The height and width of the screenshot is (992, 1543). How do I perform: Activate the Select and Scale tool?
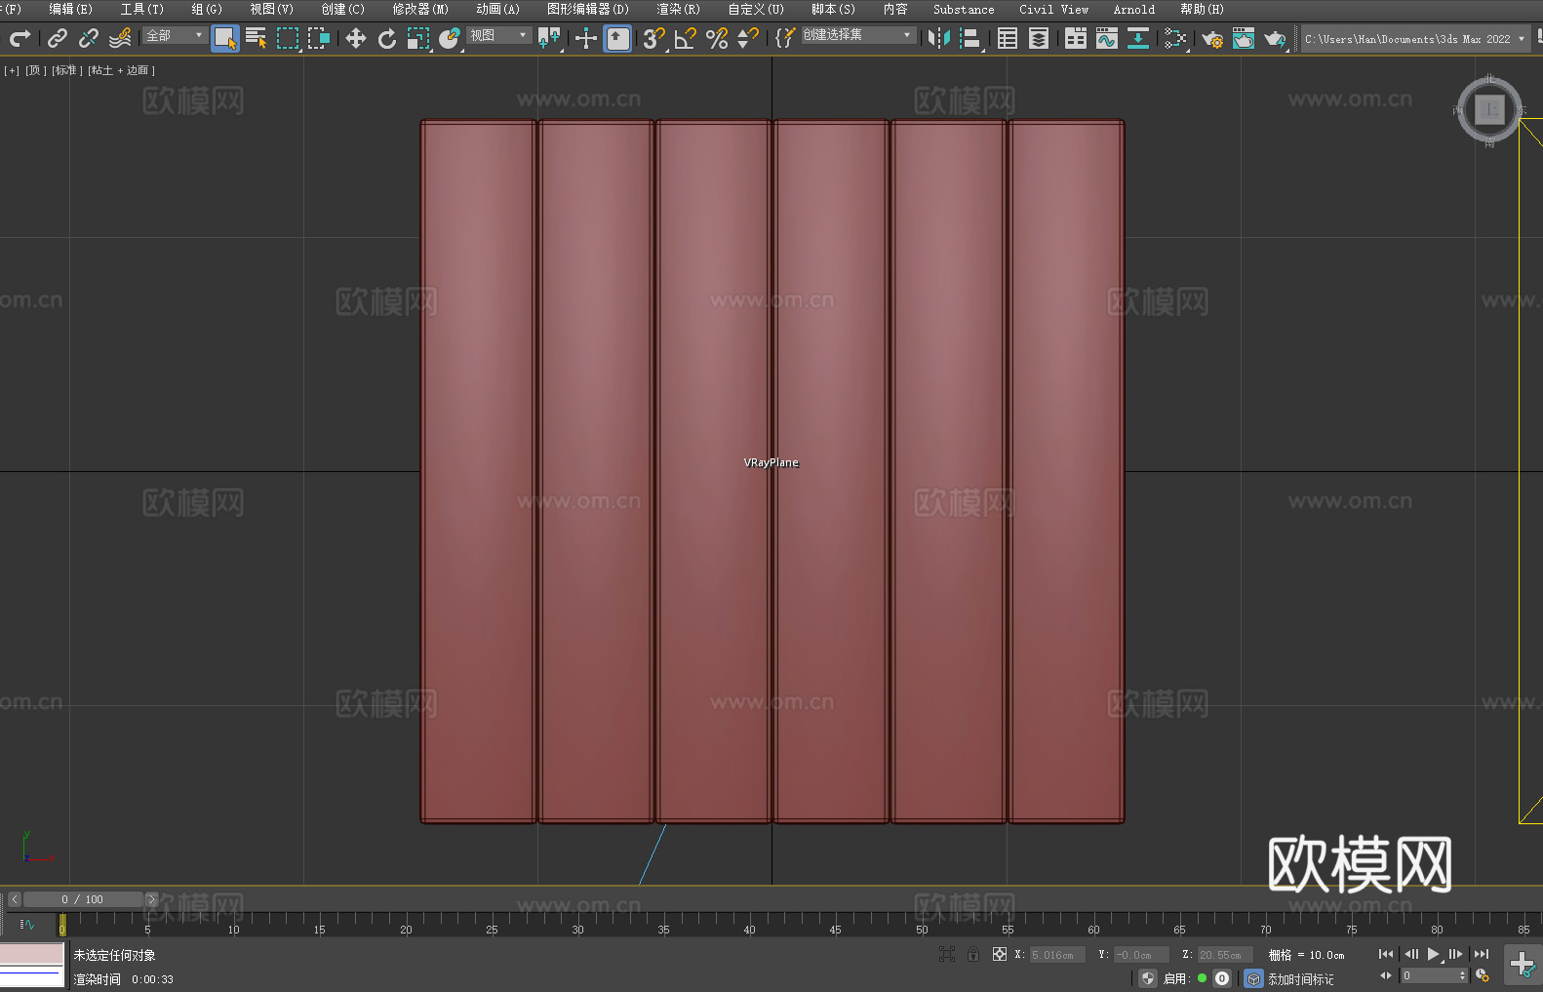click(418, 38)
